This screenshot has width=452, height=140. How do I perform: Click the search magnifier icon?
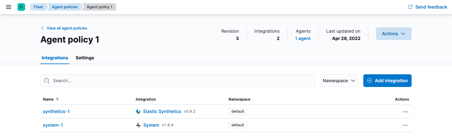point(47,81)
